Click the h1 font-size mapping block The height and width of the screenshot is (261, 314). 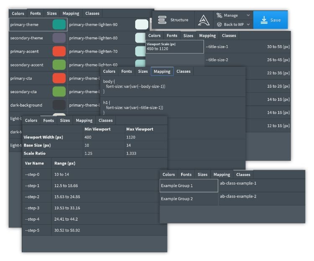(173, 107)
